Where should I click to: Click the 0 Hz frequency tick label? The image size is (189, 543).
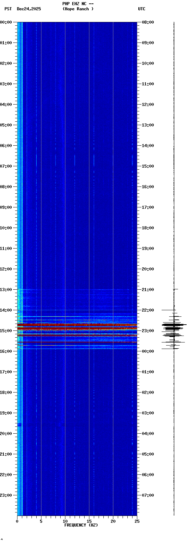coord(17,521)
